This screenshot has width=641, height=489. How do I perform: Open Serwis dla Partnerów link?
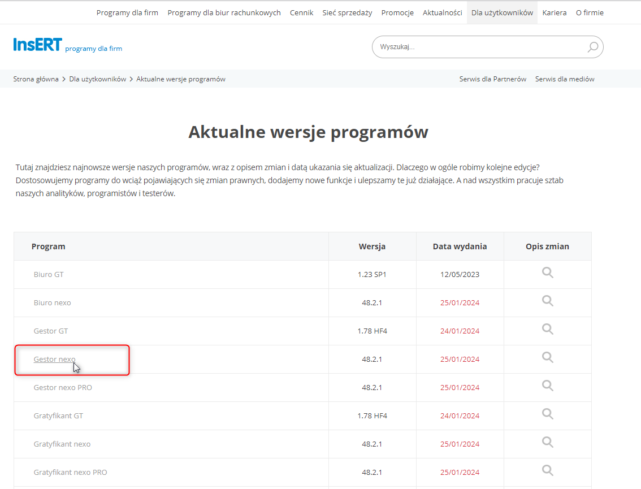pyautogui.click(x=492, y=79)
